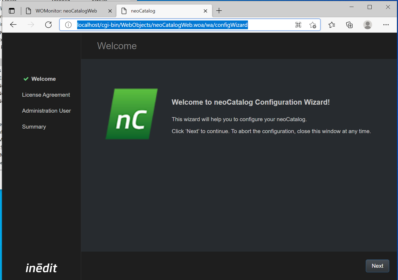
Task: View site information icon
Action: (x=68, y=25)
